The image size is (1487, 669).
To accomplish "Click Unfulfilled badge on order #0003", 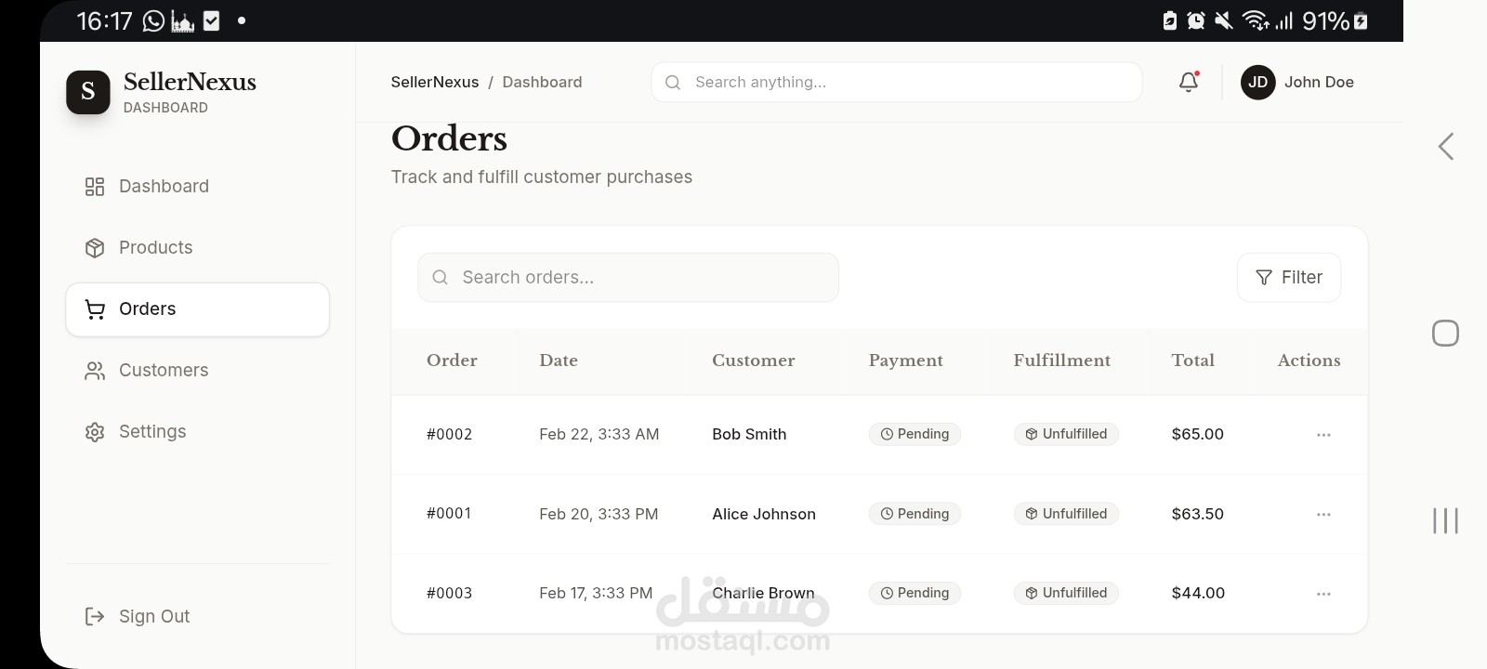I will [1066, 593].
